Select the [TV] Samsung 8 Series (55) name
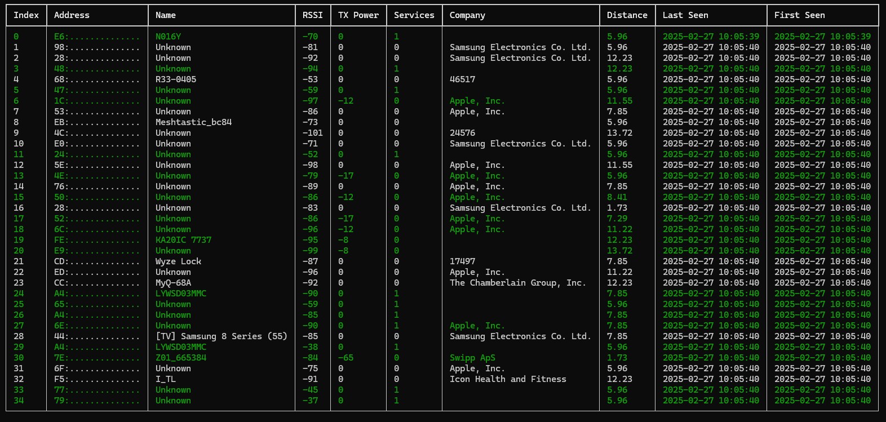Screen dimensions: 886x422 click(221, 336)
